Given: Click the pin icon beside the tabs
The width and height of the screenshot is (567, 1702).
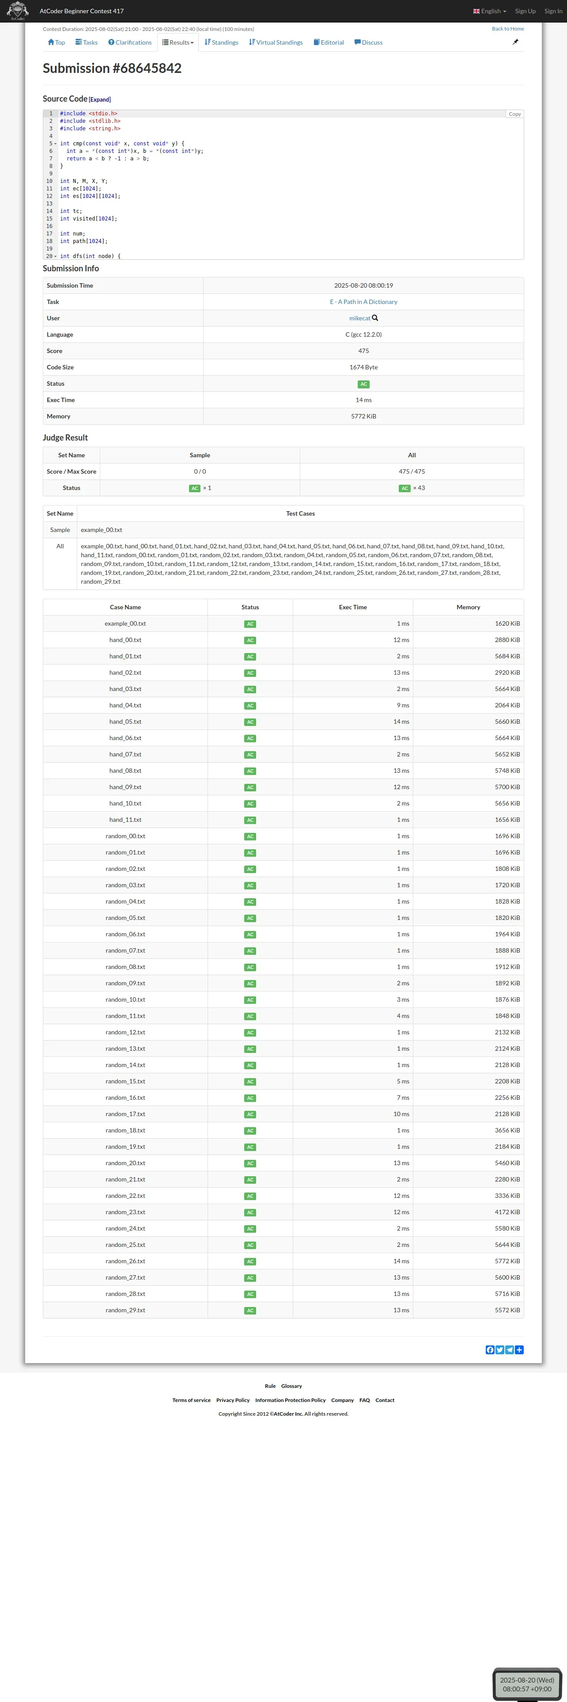Looking at the screenshot, I should [x=515, y=42].
